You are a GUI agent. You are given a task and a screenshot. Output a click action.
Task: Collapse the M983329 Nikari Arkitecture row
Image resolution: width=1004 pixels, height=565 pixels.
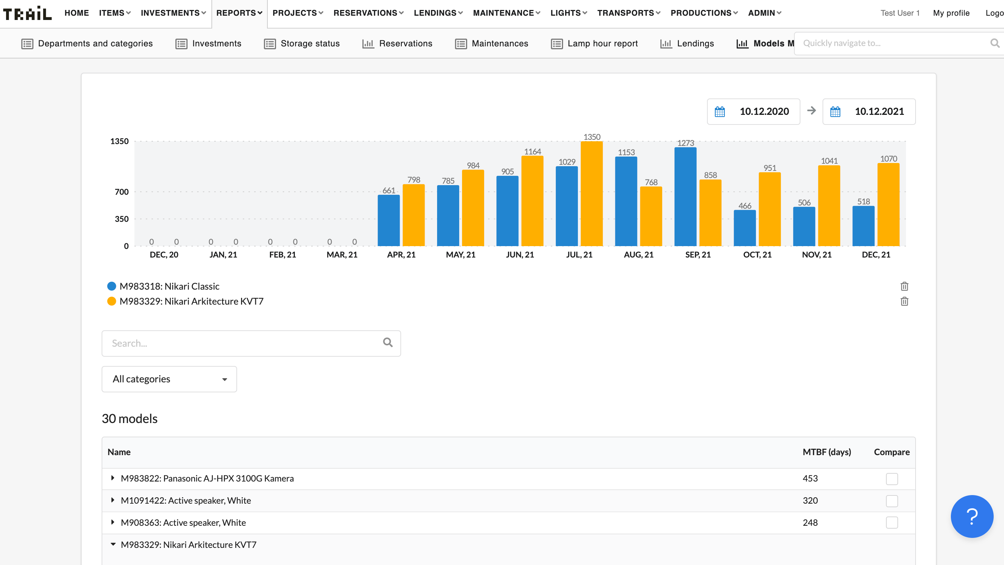(113, 544)
